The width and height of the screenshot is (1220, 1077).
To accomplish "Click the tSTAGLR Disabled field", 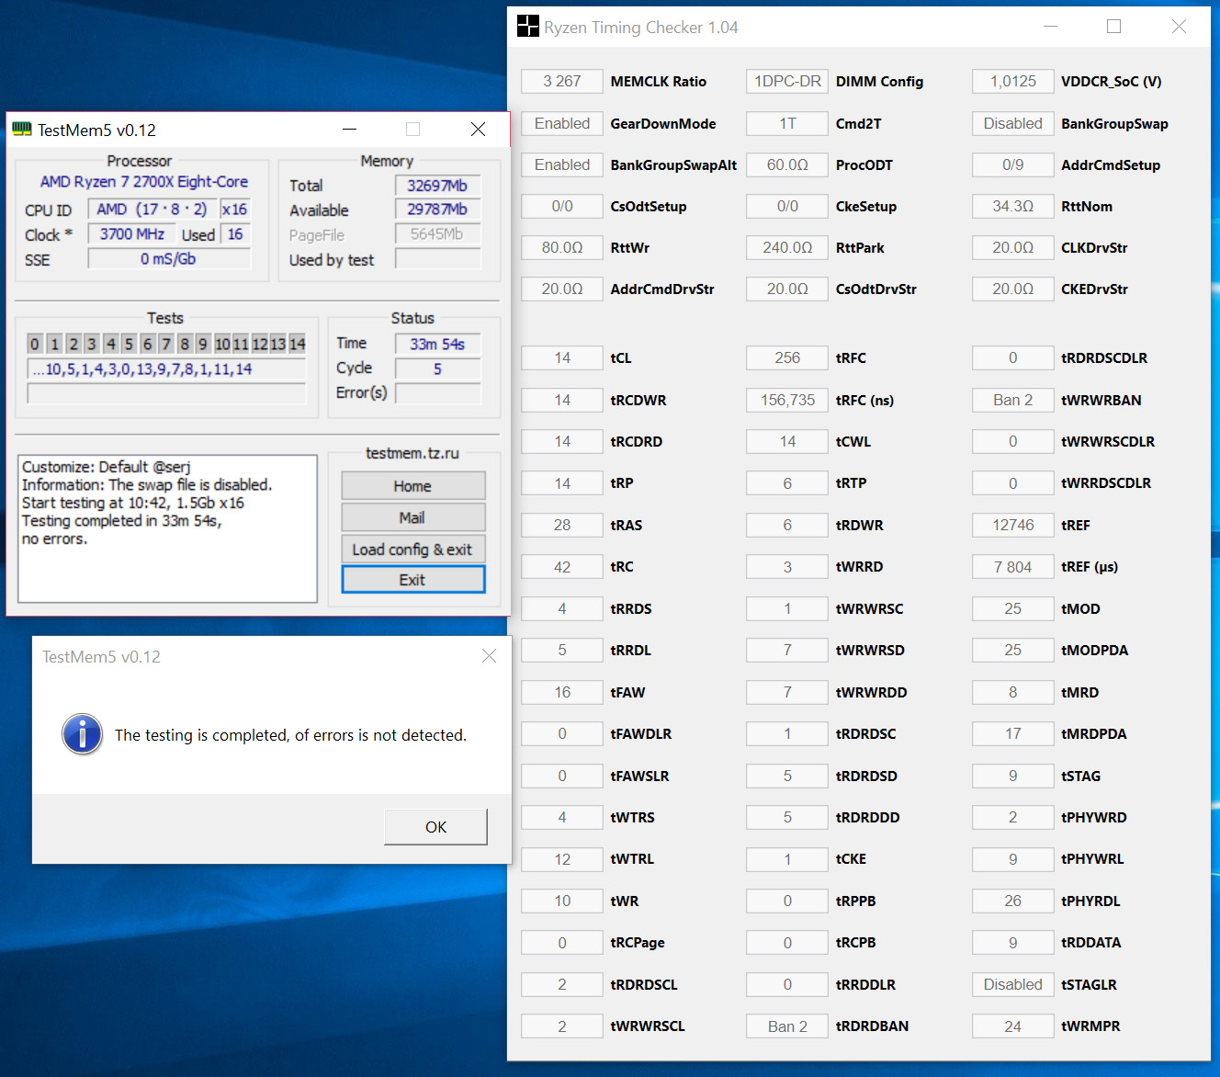I will 1013,984.
